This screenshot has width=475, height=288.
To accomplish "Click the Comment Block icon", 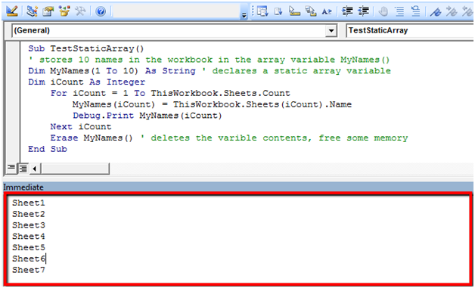I will coord(399,11).
